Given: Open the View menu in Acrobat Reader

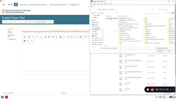Looking at the screenshot, I should click(x=98, y=4).
